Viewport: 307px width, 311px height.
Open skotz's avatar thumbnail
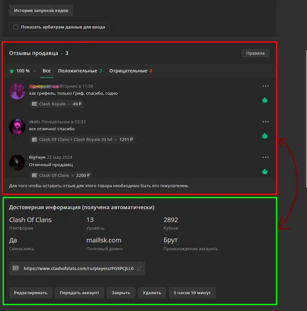(x=17, y=127)
